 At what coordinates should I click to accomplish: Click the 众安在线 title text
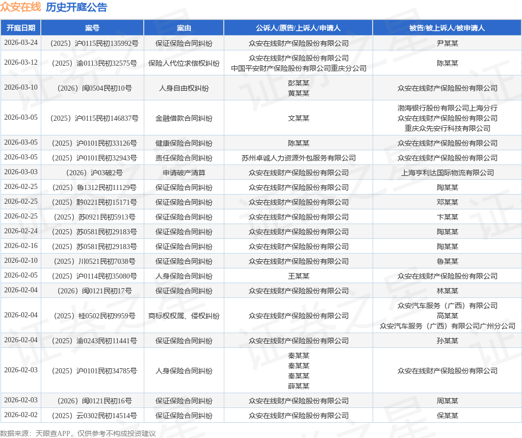(20, 7)
